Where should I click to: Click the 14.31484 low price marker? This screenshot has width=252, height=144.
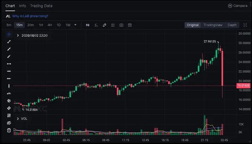coord(31,110)
